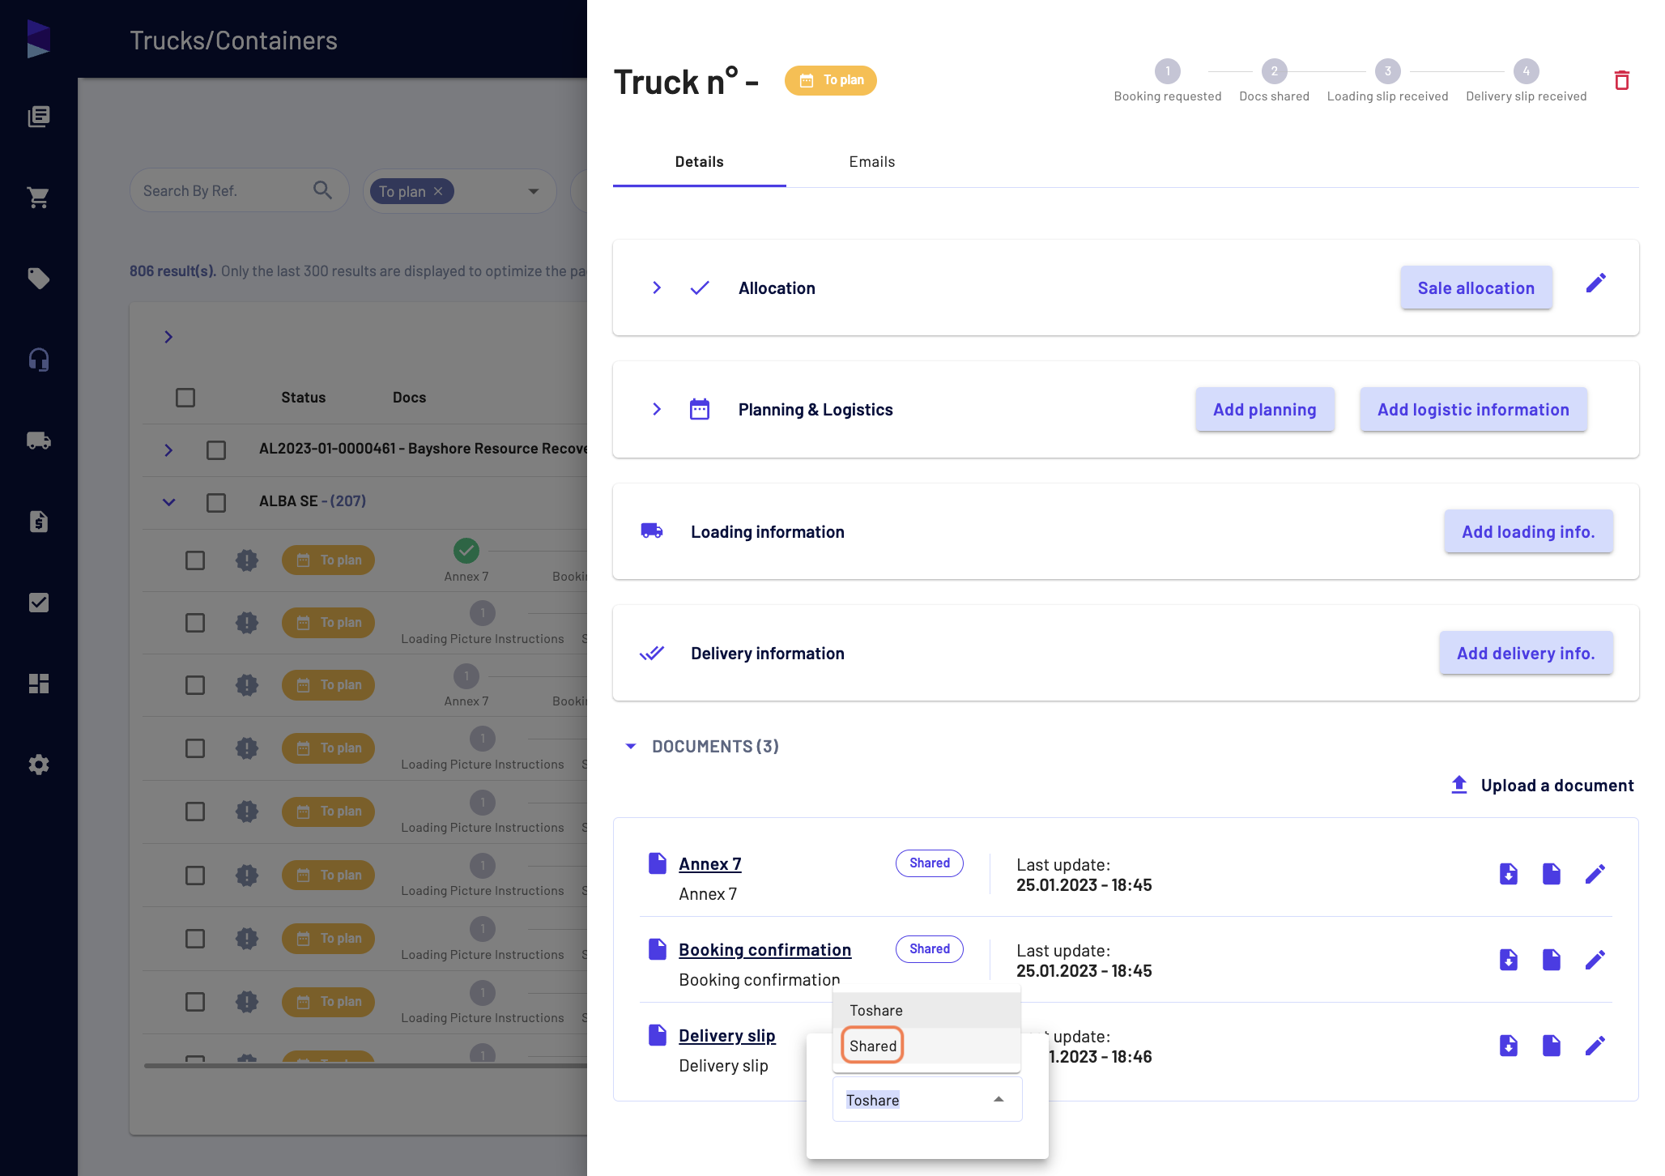Open the shopping cart section in sidebar
This screenshot has height=1176, width=1665.
[38, 198]
